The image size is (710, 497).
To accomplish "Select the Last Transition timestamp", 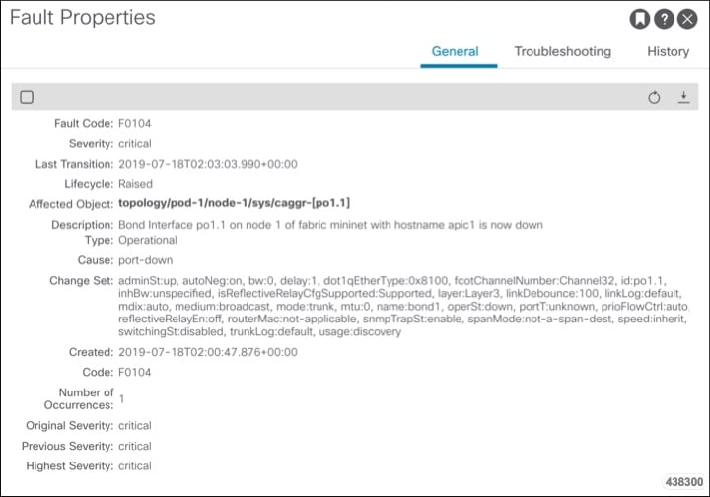I will 208,164.
